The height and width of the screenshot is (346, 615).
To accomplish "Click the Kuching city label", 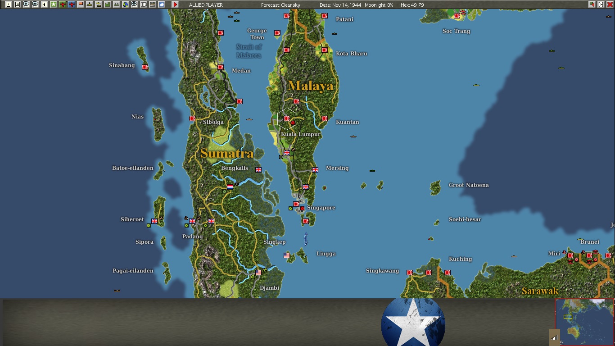I will [x=461, y=259].
